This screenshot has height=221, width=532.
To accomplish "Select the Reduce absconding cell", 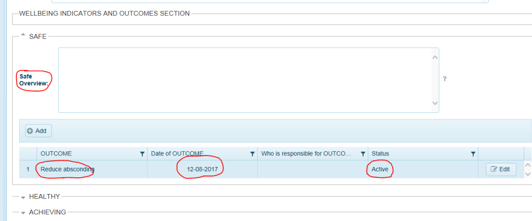I will pos(68,170).
